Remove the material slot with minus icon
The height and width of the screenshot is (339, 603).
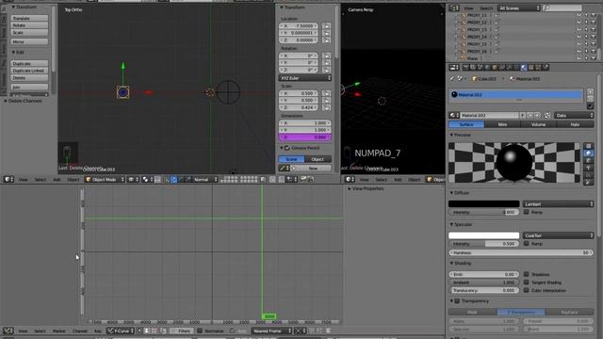point(591,99)
